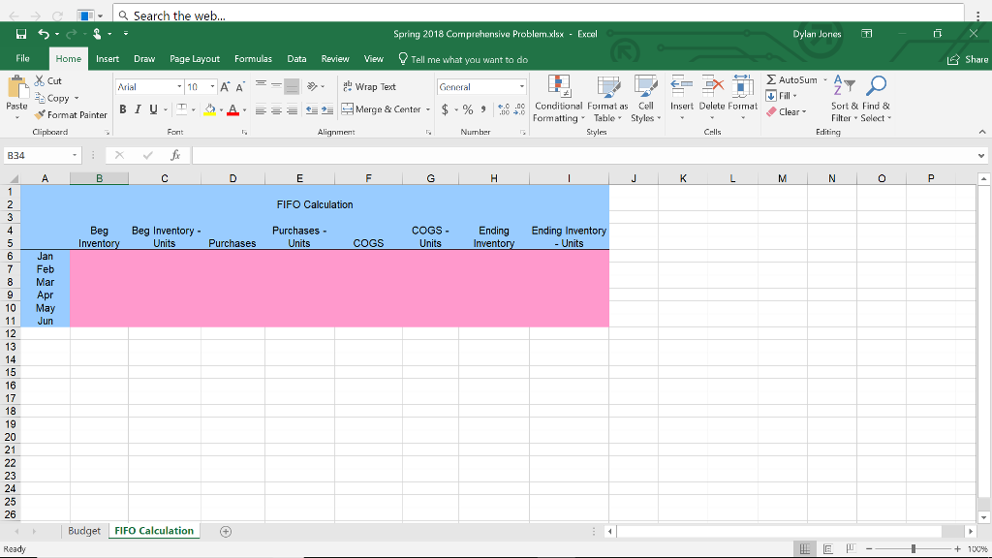Collapse the ribbon
The width and height of the screenshot is (992, 558).
[982, 132]
